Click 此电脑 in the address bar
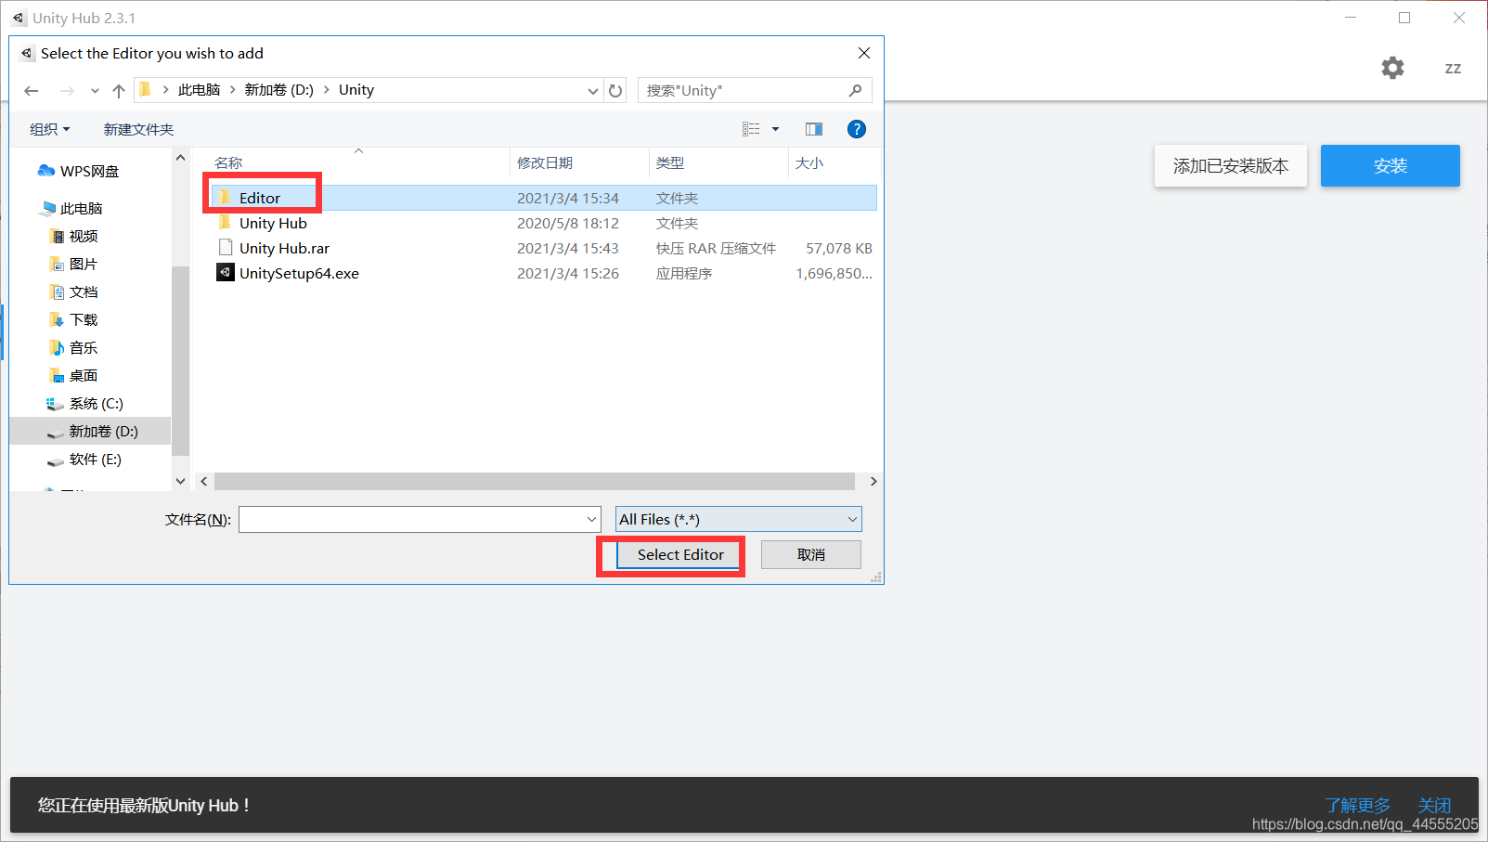Image resolution: width=1488 pixels, height=842 pixels. click(x=200, y=90)
